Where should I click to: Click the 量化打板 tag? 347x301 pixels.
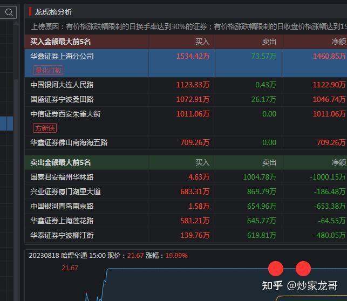click(48, 70)
